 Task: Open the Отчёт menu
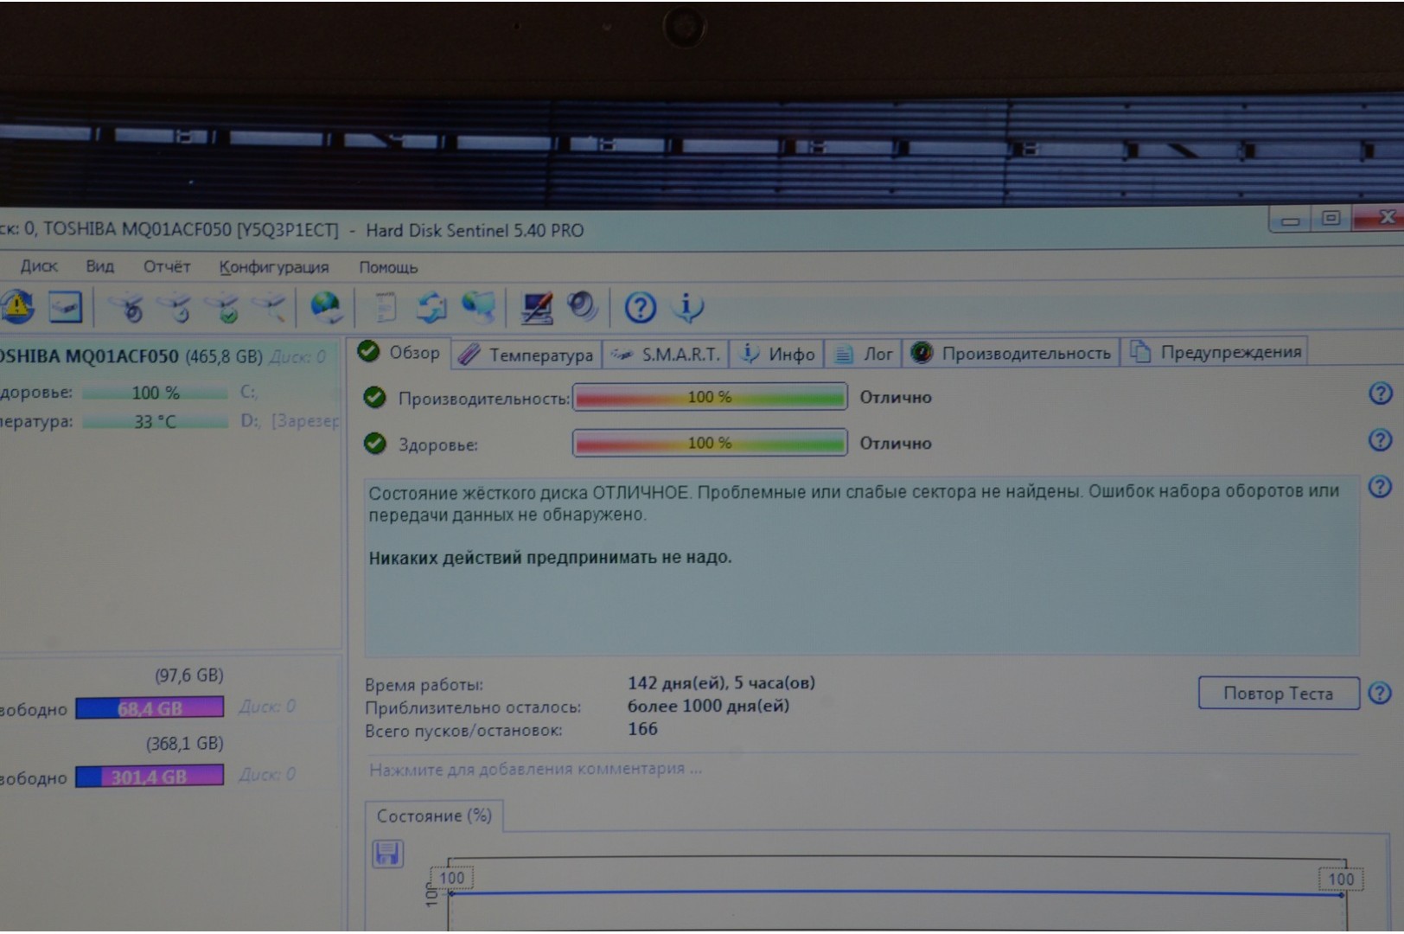pos(166,266)
